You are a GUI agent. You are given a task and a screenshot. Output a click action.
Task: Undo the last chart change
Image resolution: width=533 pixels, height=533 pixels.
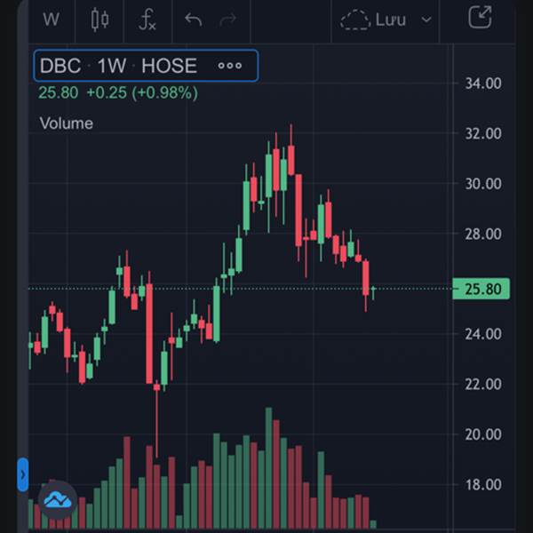[x=194, y=20]
